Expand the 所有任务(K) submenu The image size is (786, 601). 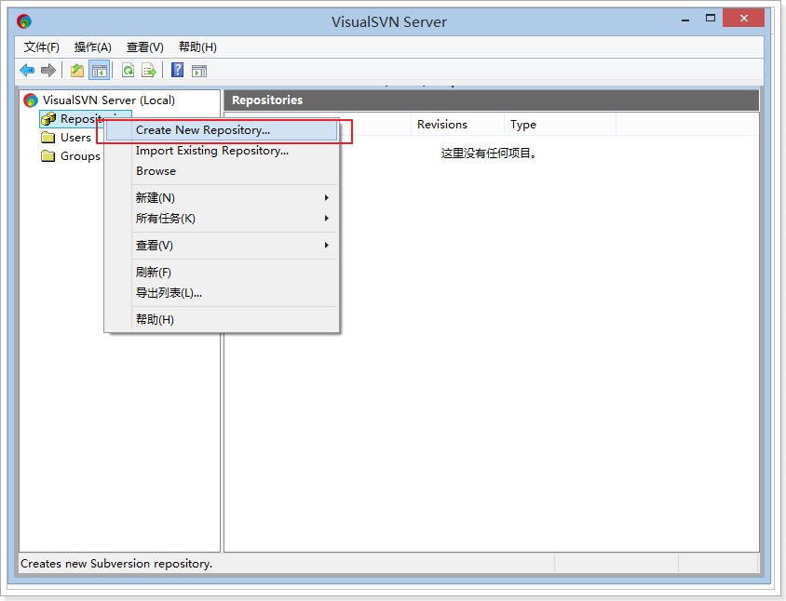tap(222, 219)
